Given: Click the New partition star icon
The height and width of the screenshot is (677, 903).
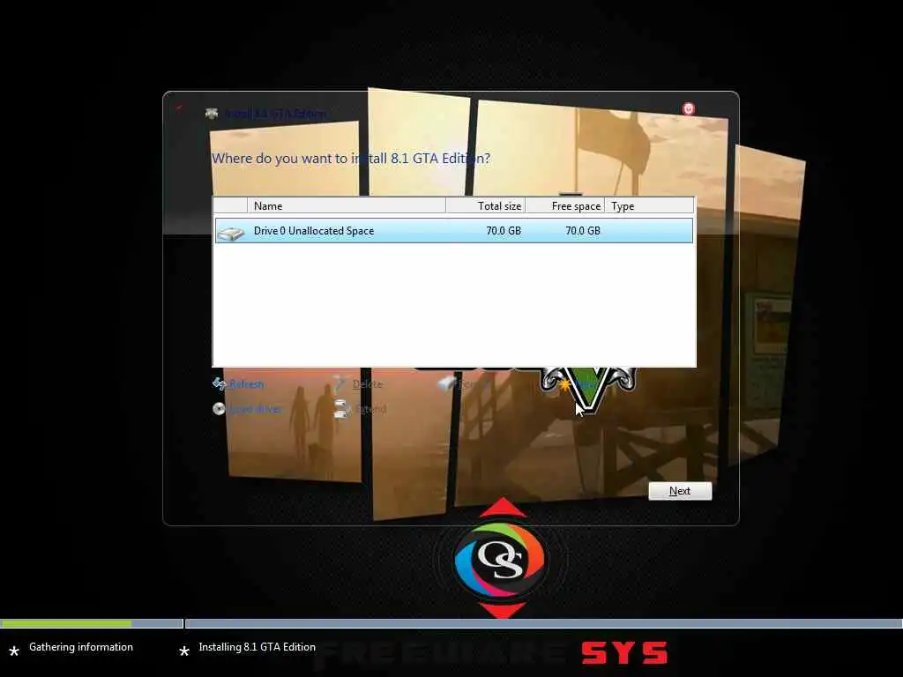Looking at the screenshot, I should point(565,384).
